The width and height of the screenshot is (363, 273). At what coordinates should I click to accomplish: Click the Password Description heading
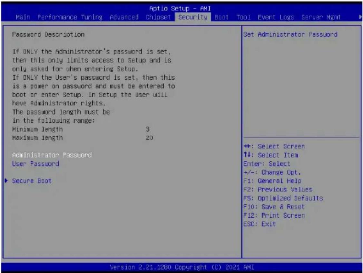point(48,35)
